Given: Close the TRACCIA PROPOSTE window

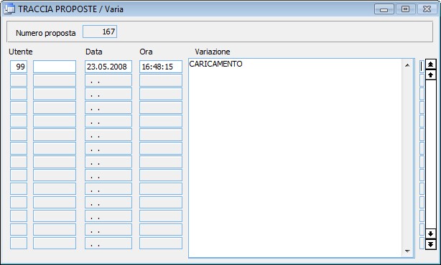Looking at the screenshot, I should [427, 9].
